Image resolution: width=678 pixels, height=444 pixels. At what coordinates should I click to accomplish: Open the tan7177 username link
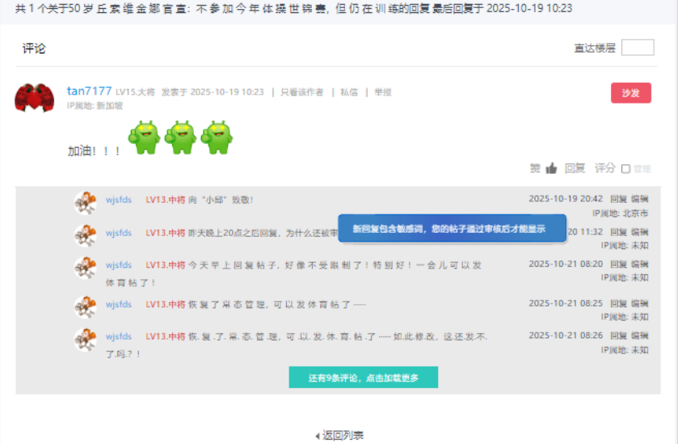pyautogui.click(x=89, y=91)
